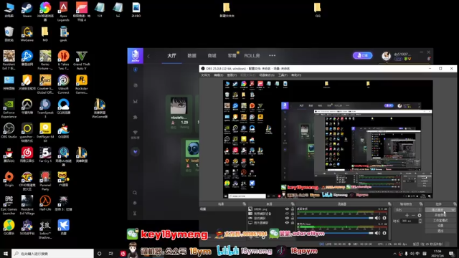The height and width of the screenshot is (258, 459).
Task: Open dropdown arrow on OBS streaming button
Action: coord(453,210)
